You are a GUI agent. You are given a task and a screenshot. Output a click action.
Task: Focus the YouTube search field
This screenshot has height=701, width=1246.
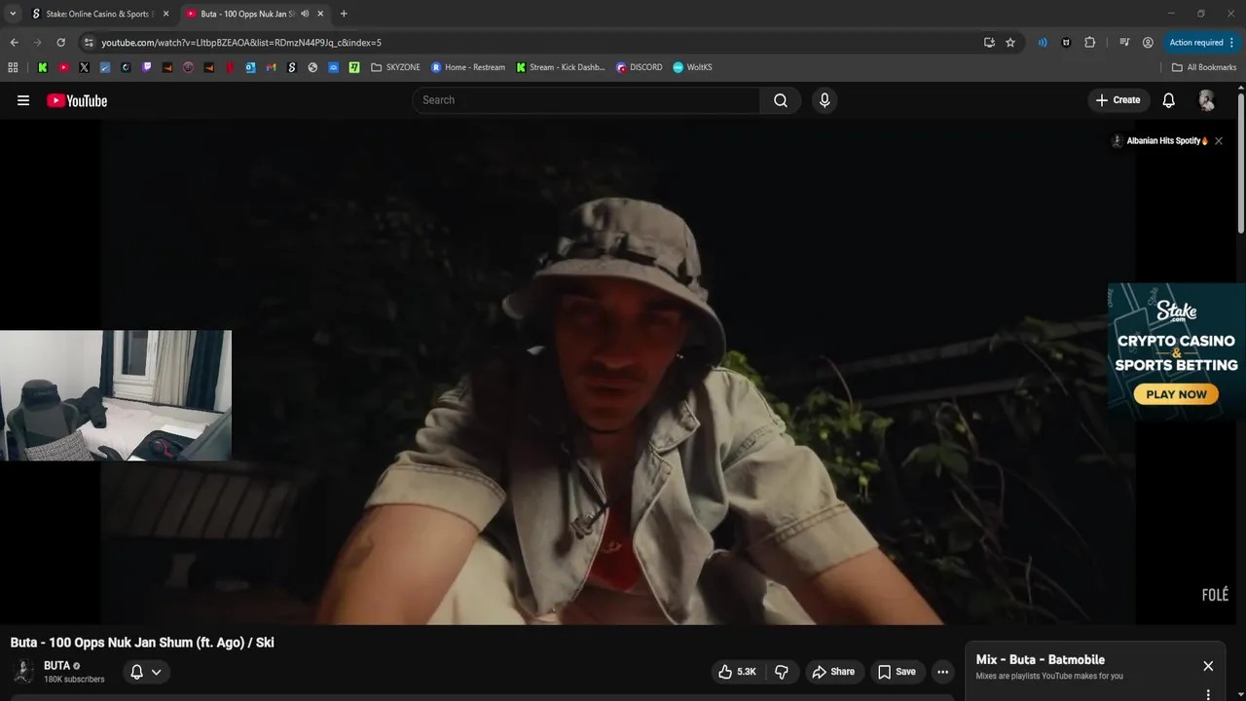(x=586, y=100)
